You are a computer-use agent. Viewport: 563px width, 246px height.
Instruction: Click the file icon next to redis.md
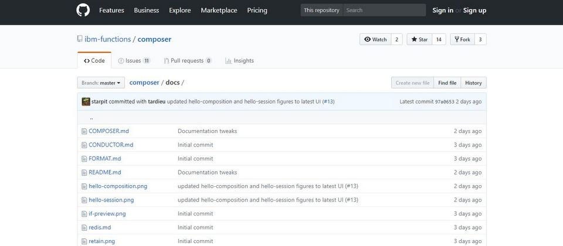point(84,227)
